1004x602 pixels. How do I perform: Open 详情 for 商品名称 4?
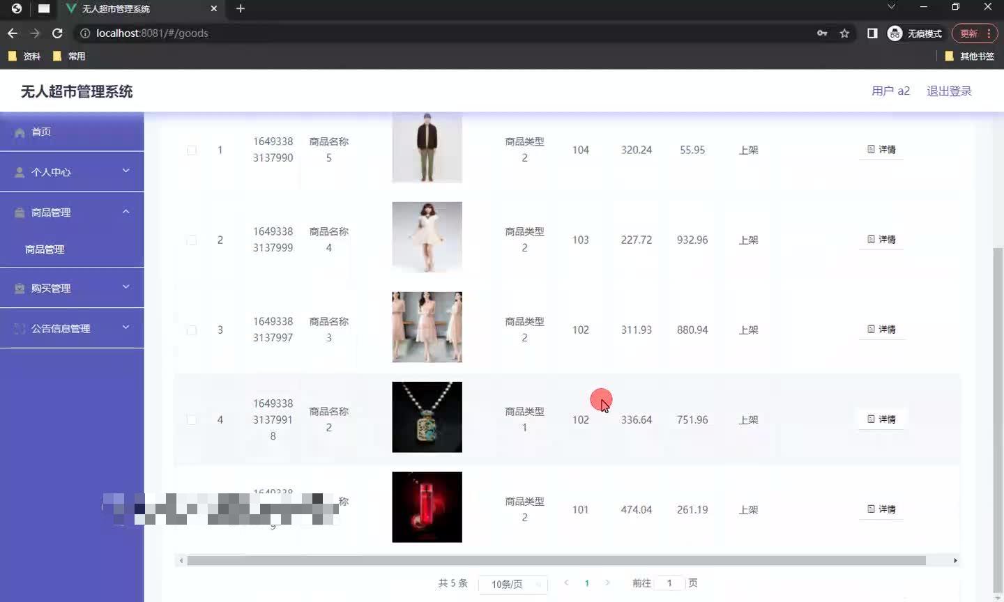click(881, 239)
